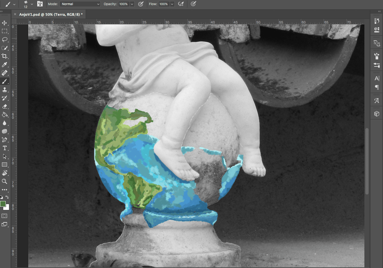The height and width of the screenshot is (268, 383).
Task: Select the Move tool
Action: click(4, 23)
